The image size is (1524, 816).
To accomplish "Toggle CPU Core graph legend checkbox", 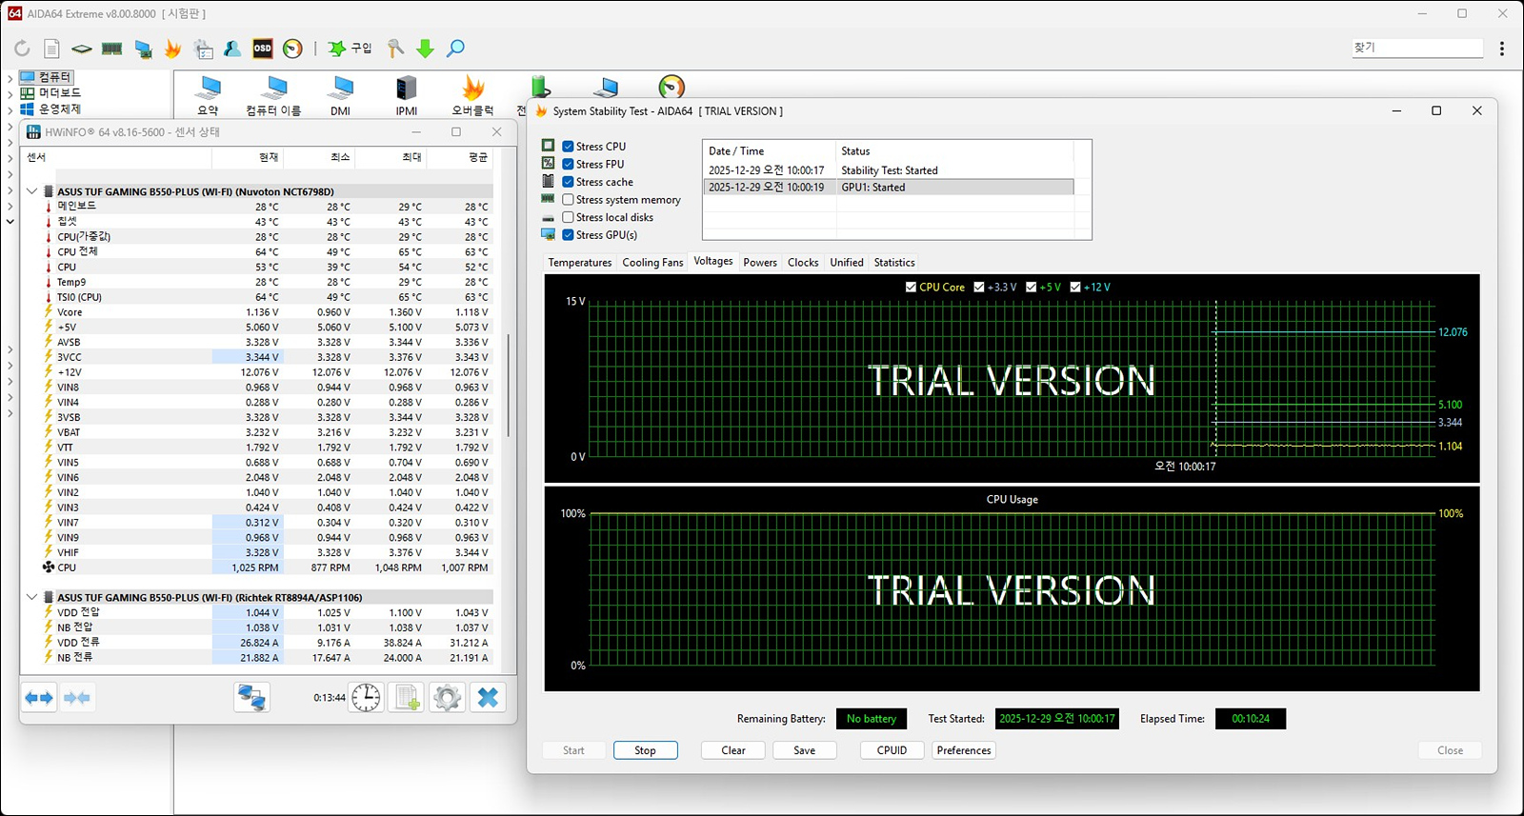I will pos(911,287).
